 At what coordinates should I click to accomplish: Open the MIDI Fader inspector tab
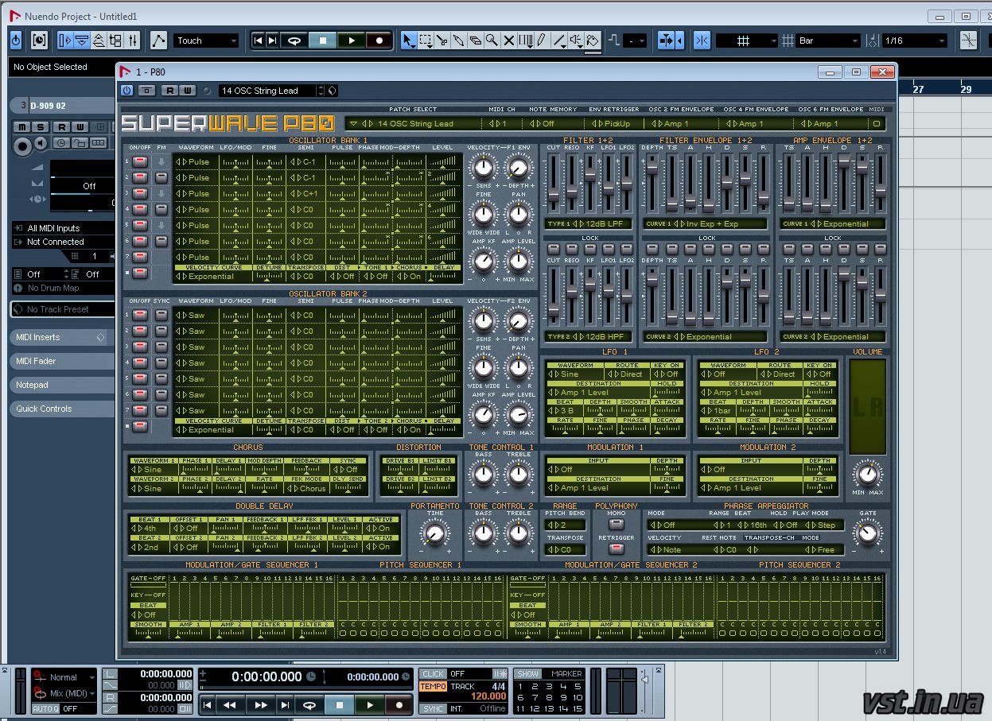pyautogui.click(x=60, y=361)
